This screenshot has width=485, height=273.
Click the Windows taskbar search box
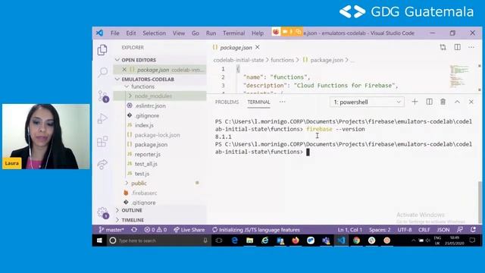point(159,240)
